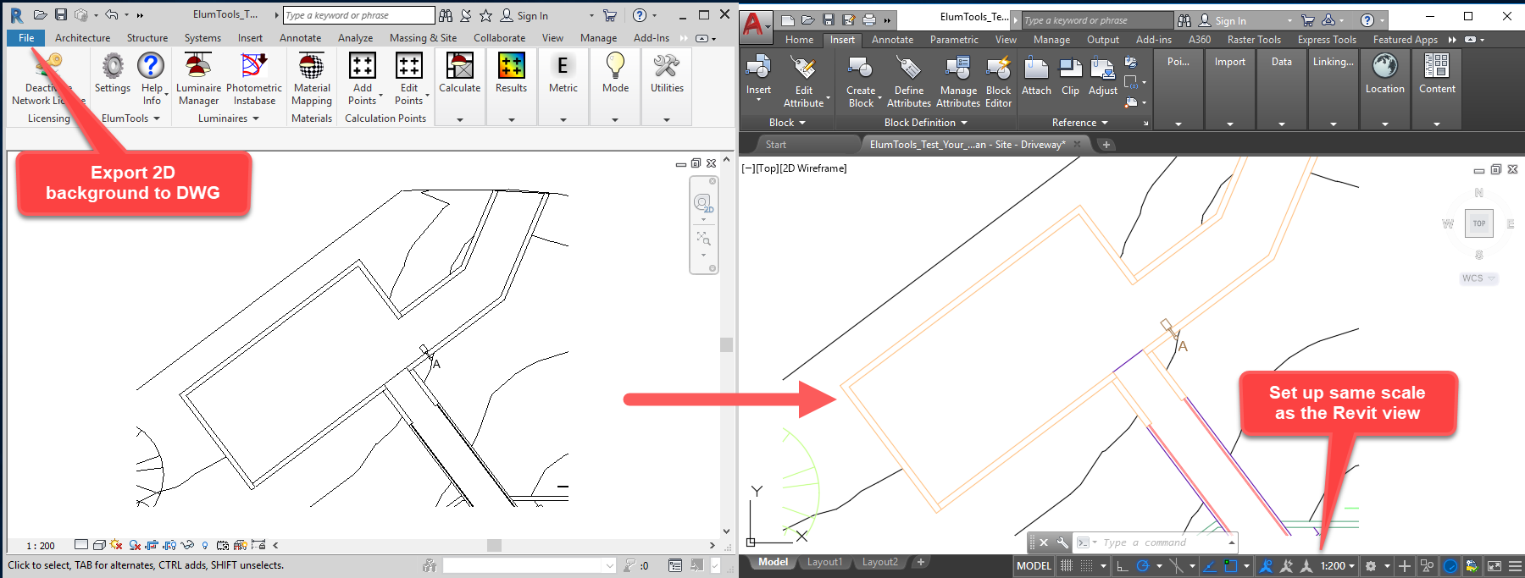Toggle grid display in AutoCAD status bar
The image size is (1525, 578).
tap(1067, 566)
